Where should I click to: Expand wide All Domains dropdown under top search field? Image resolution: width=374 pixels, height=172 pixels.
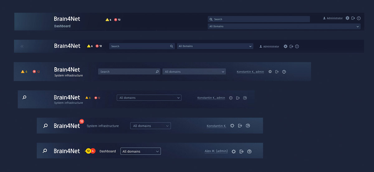[284, 26]
